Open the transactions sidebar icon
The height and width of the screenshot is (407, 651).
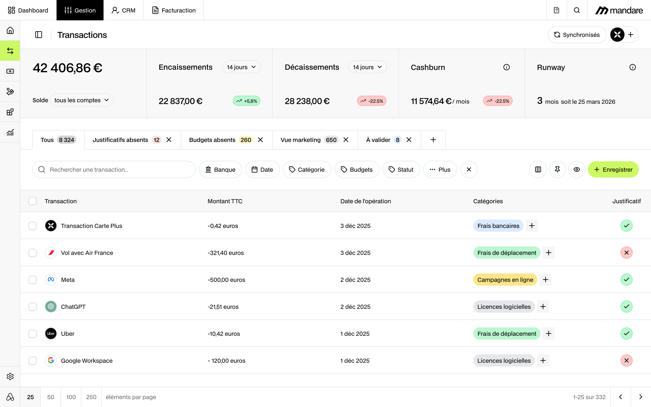click(10, 51)
